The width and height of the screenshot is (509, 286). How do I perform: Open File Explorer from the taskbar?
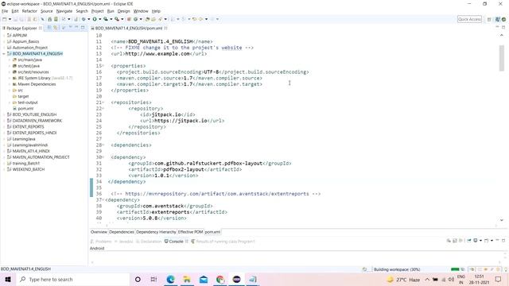pyautogui.click(x=187, y=280)
